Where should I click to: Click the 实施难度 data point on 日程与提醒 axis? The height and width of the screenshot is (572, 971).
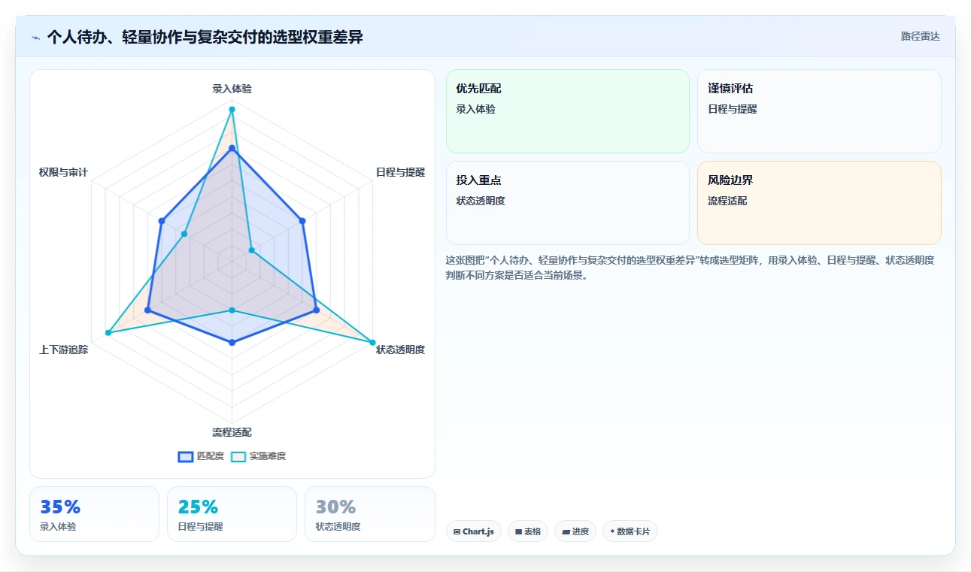tap(251, 250)
